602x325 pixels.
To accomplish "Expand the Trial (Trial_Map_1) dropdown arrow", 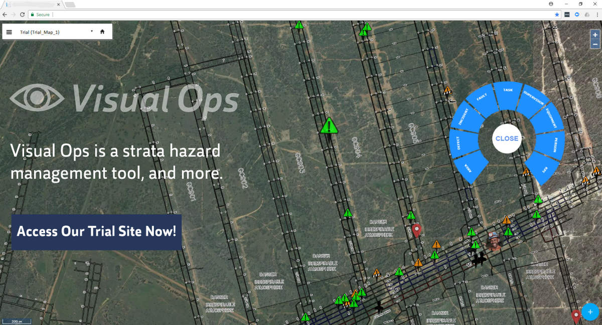I will click(x=92, y=31).
